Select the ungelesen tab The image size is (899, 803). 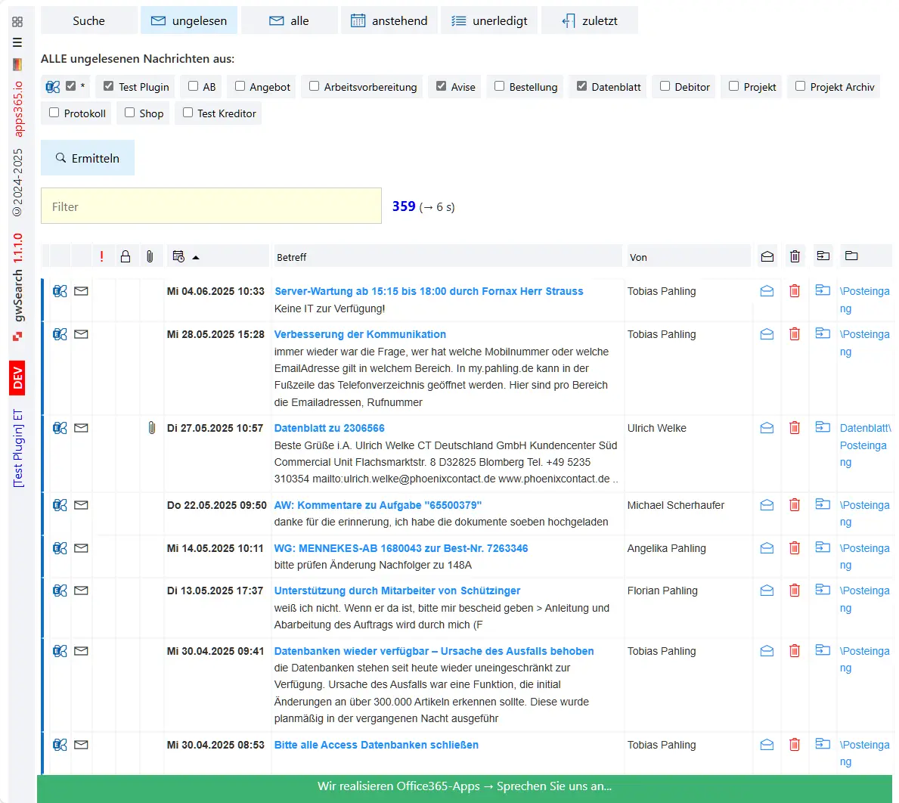tap(188, 20)
